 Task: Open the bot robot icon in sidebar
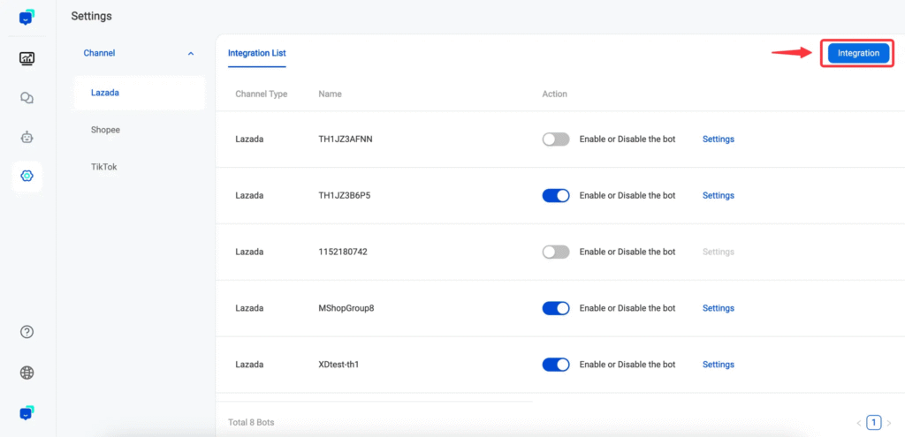[27, 137]
